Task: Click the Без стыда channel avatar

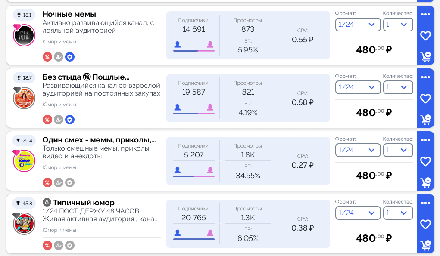Action: click(x=24, y=98)
